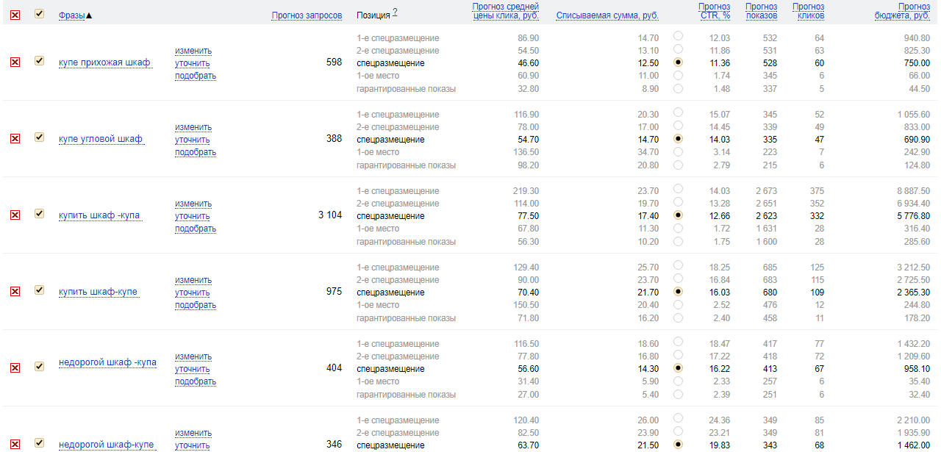Screen dimensions: 941x452
Task: Open the phrase link 'купить шкаф -купа'
Action: pos(99,216)
